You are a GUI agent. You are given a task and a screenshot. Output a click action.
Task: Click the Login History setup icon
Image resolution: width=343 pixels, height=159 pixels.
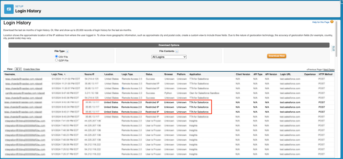point(9,9)
